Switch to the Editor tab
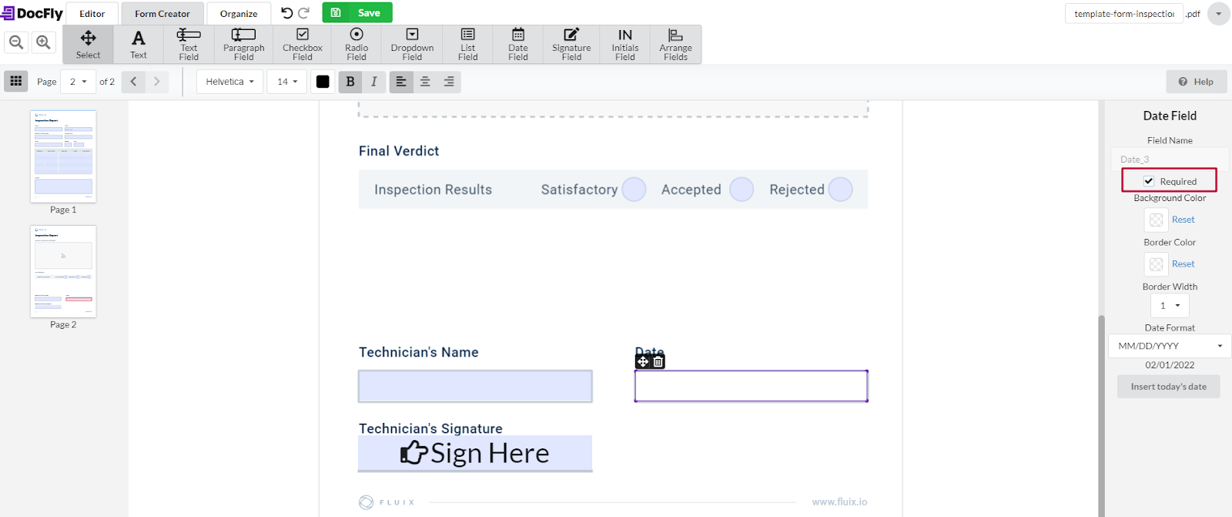This screenshot has height=517, width=1232. (92, 14)
